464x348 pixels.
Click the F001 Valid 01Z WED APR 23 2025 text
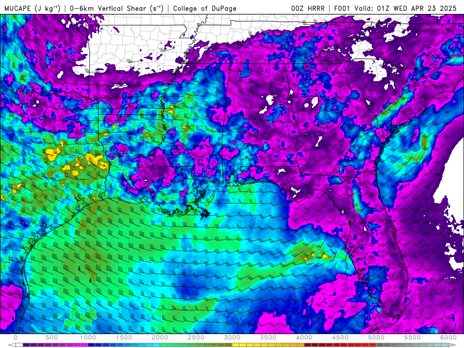395,8
